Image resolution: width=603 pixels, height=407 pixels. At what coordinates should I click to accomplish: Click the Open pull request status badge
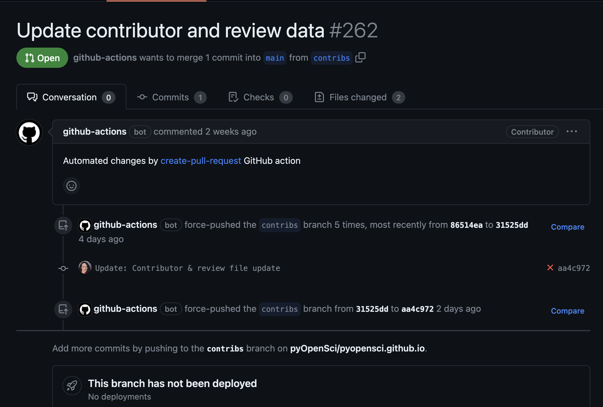[x=42, y=58]
